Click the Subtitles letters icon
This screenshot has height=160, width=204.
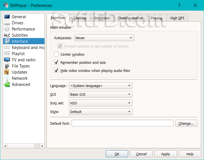click(7, 35)
